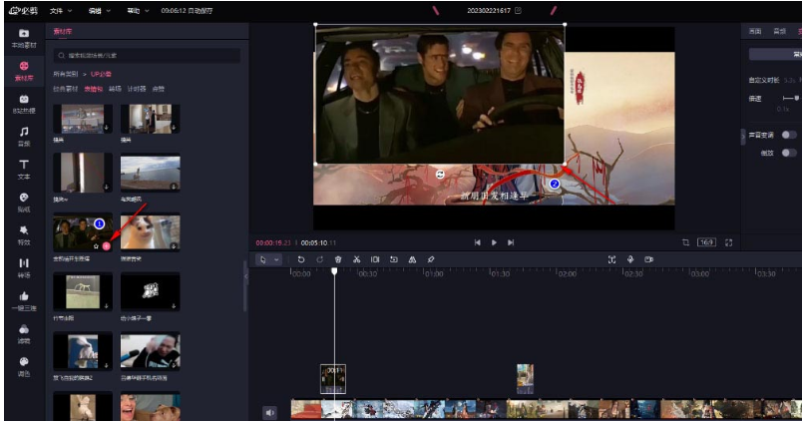
Task: Click the mirror flip icon in timeline toolbar
Action: click(412, 259)
